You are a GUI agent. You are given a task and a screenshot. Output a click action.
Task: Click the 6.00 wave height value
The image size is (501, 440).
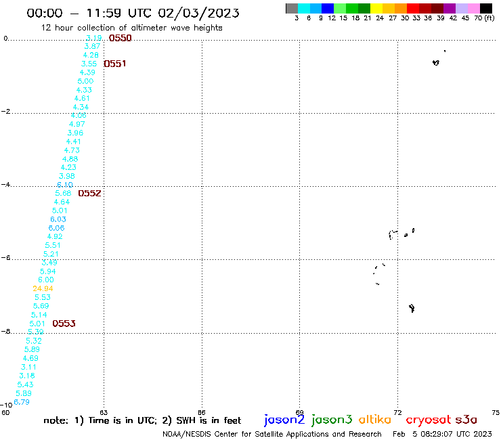[x=46, y=280]
